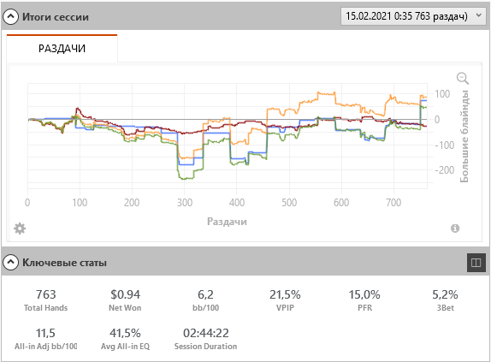Click the zoom out magnifier icon on graph

(x=463, y=78)
